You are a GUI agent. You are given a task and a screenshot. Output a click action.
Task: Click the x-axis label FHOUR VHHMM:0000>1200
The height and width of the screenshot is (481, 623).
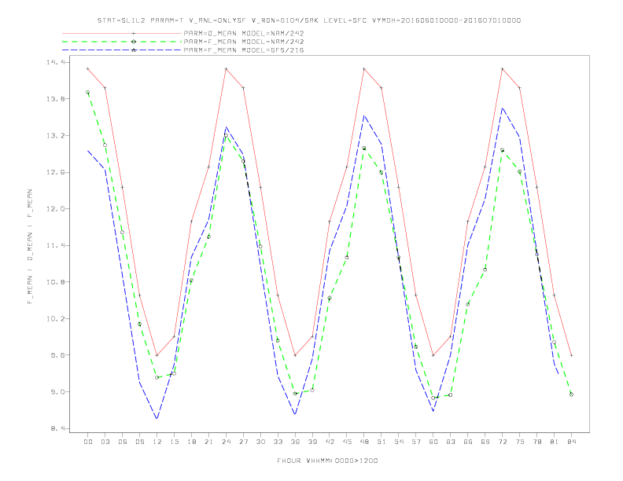[x=327, y=461]
